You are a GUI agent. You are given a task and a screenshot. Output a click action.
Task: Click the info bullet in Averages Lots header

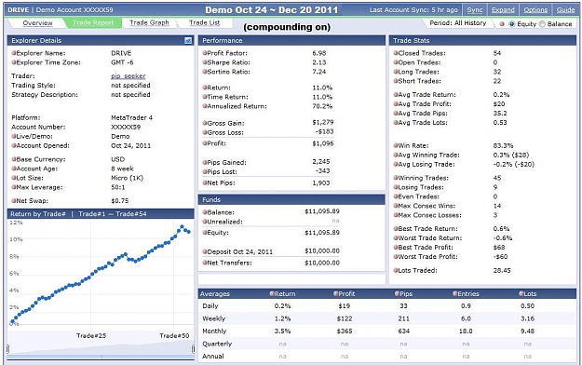[x=521, y=293]
